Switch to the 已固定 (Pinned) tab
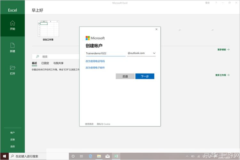 point(45,63)
